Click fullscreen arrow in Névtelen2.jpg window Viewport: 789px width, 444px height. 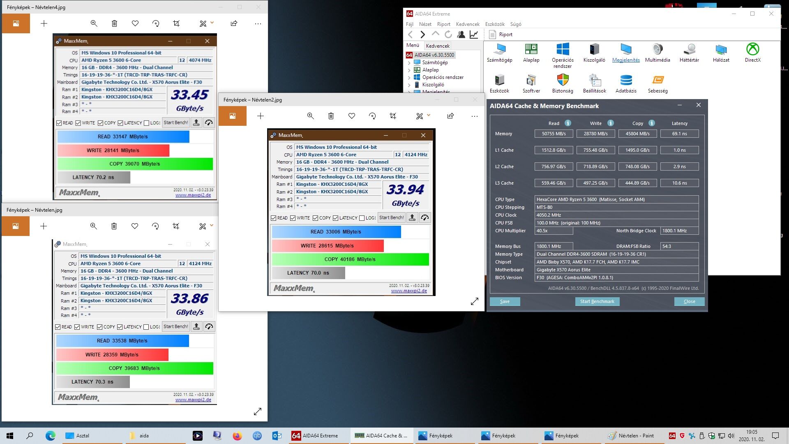pos(475,301)
